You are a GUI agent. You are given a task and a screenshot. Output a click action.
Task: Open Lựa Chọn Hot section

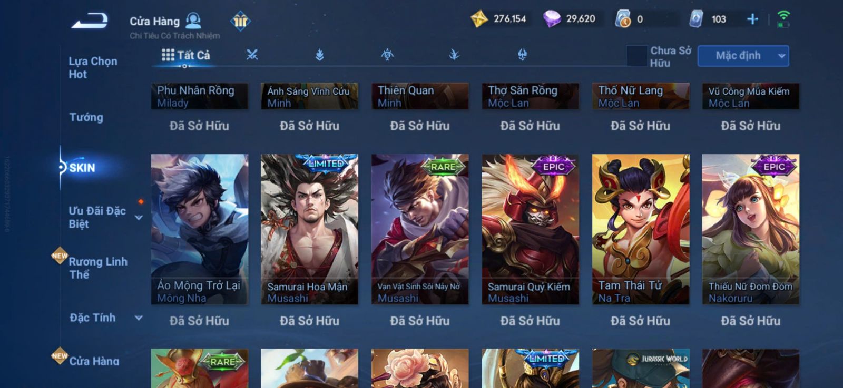point(93,67)
